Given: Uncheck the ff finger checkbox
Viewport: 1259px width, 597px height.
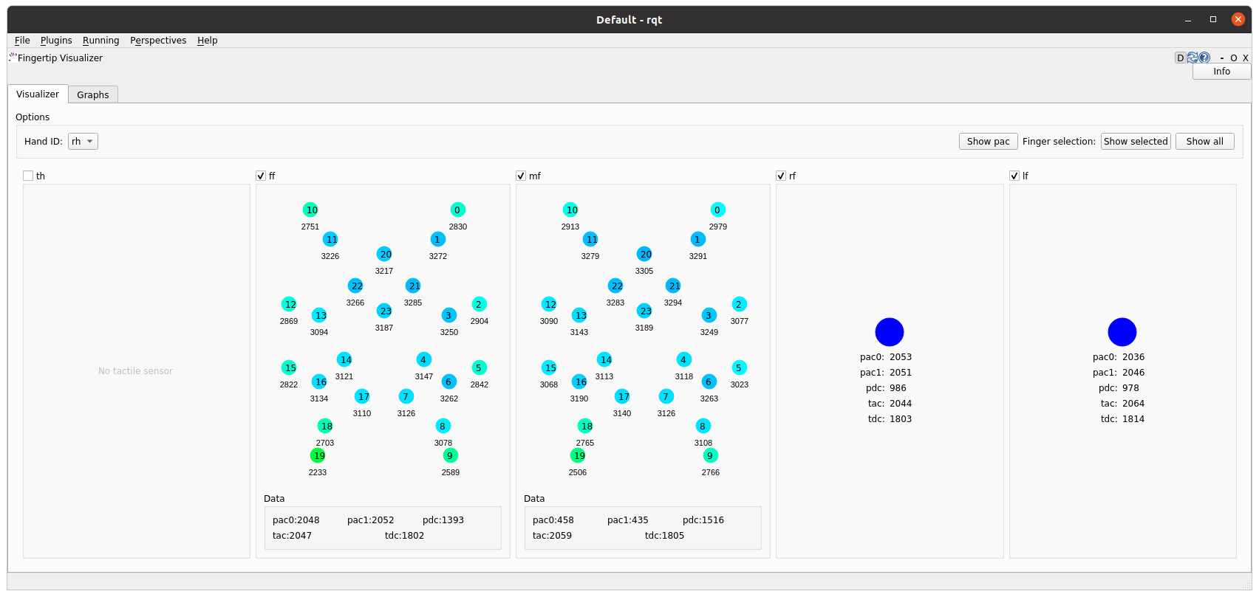Looking at the screenshot, I should [261, 176].
